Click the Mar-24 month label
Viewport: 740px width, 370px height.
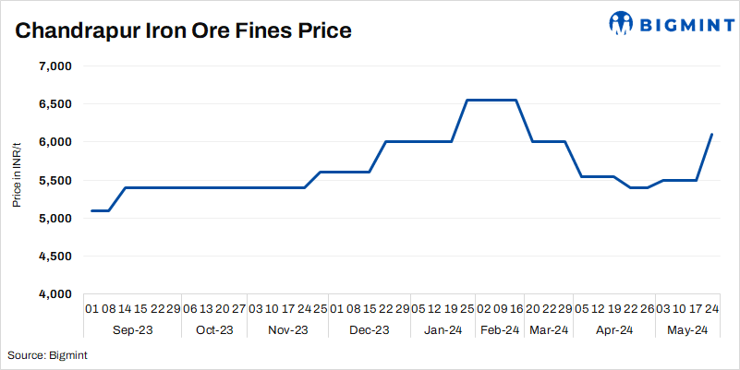coord(549,329)
